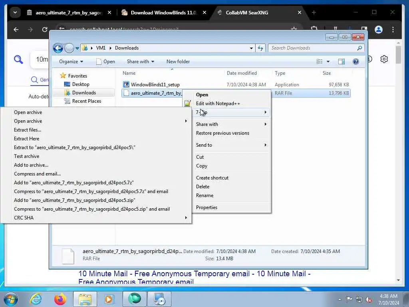Choose Add to archive...
The image size is (409, 307).
[96, 165]
